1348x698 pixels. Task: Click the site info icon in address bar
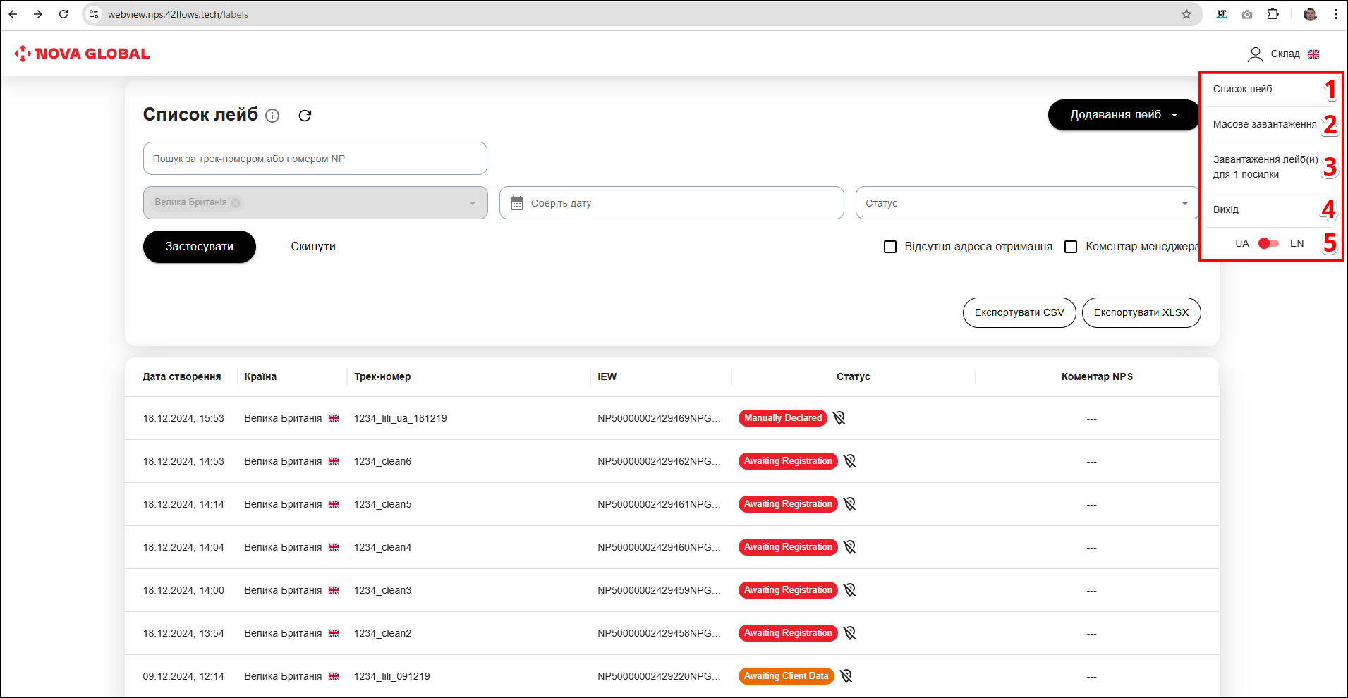tap(94, 14)
